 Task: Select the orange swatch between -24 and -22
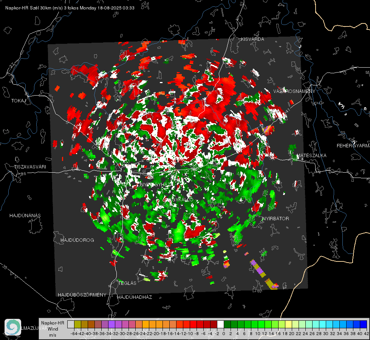pyautogui.click(x=146, y=324)
